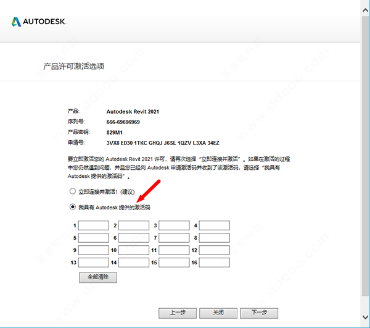Viewport: 370px width, 328px height.
Task: Focus activation code field 10
Action: point(134,250)
